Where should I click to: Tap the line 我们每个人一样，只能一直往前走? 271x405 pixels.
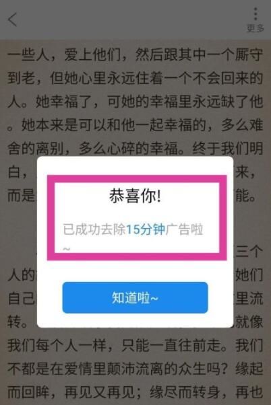click(135, 345)
